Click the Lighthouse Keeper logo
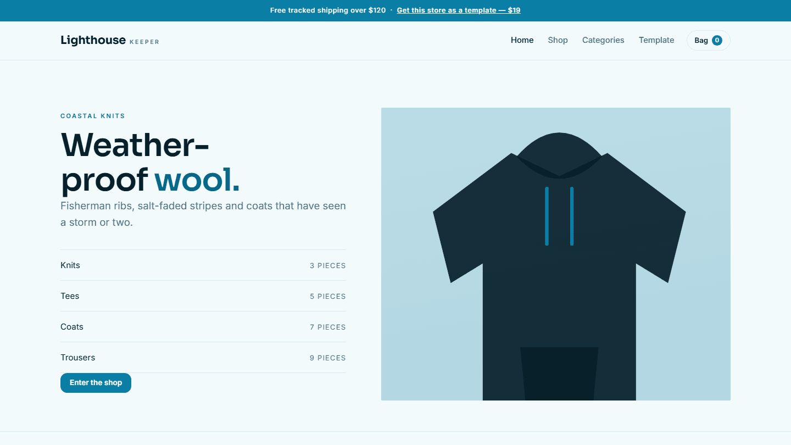The width and height of the screenshot is (791, 445). (x=110, y=40)
